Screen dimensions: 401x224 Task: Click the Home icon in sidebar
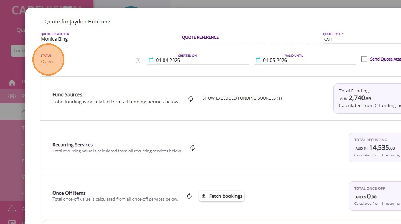pos(12,83)
